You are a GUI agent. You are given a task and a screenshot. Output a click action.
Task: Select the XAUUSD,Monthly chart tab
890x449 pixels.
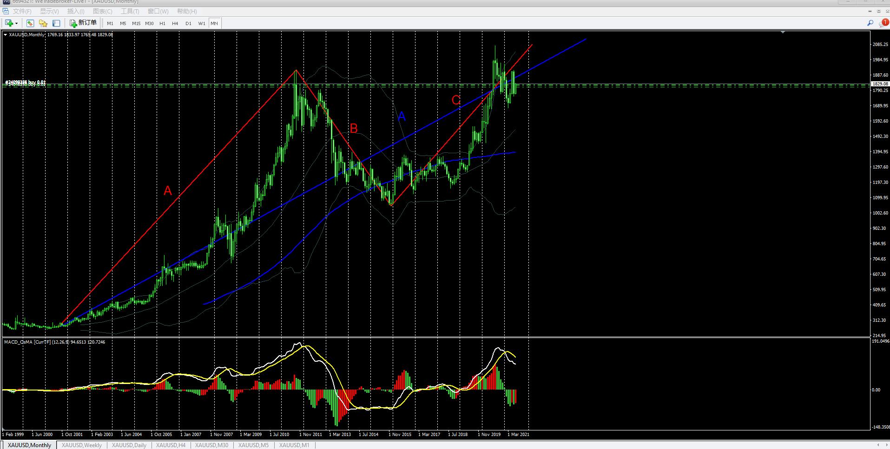tap(29, 445)
